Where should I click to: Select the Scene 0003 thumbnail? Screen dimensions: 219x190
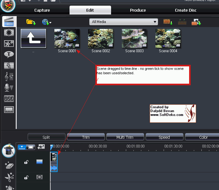(x=134, y=38)
